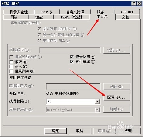143x137 pixels.
Task: Click the 执行权限 combo box showing 无
Action: pos(73,102)
